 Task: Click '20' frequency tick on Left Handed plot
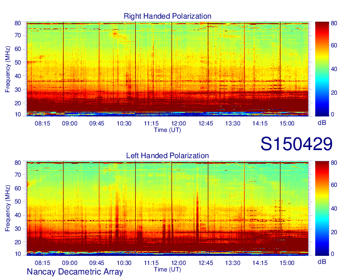tap(18, 242)
